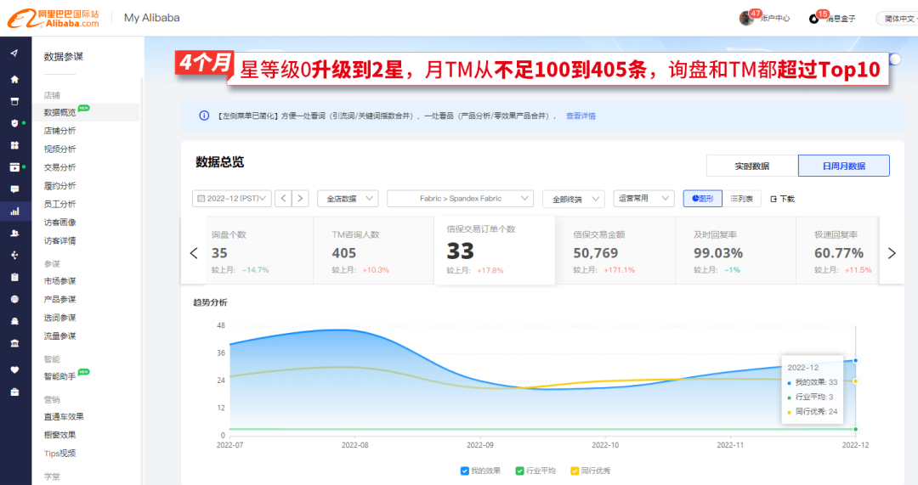Click the My Alibaba header link
The height and width of the screenshot is (485, 918).
coord(151,18)
